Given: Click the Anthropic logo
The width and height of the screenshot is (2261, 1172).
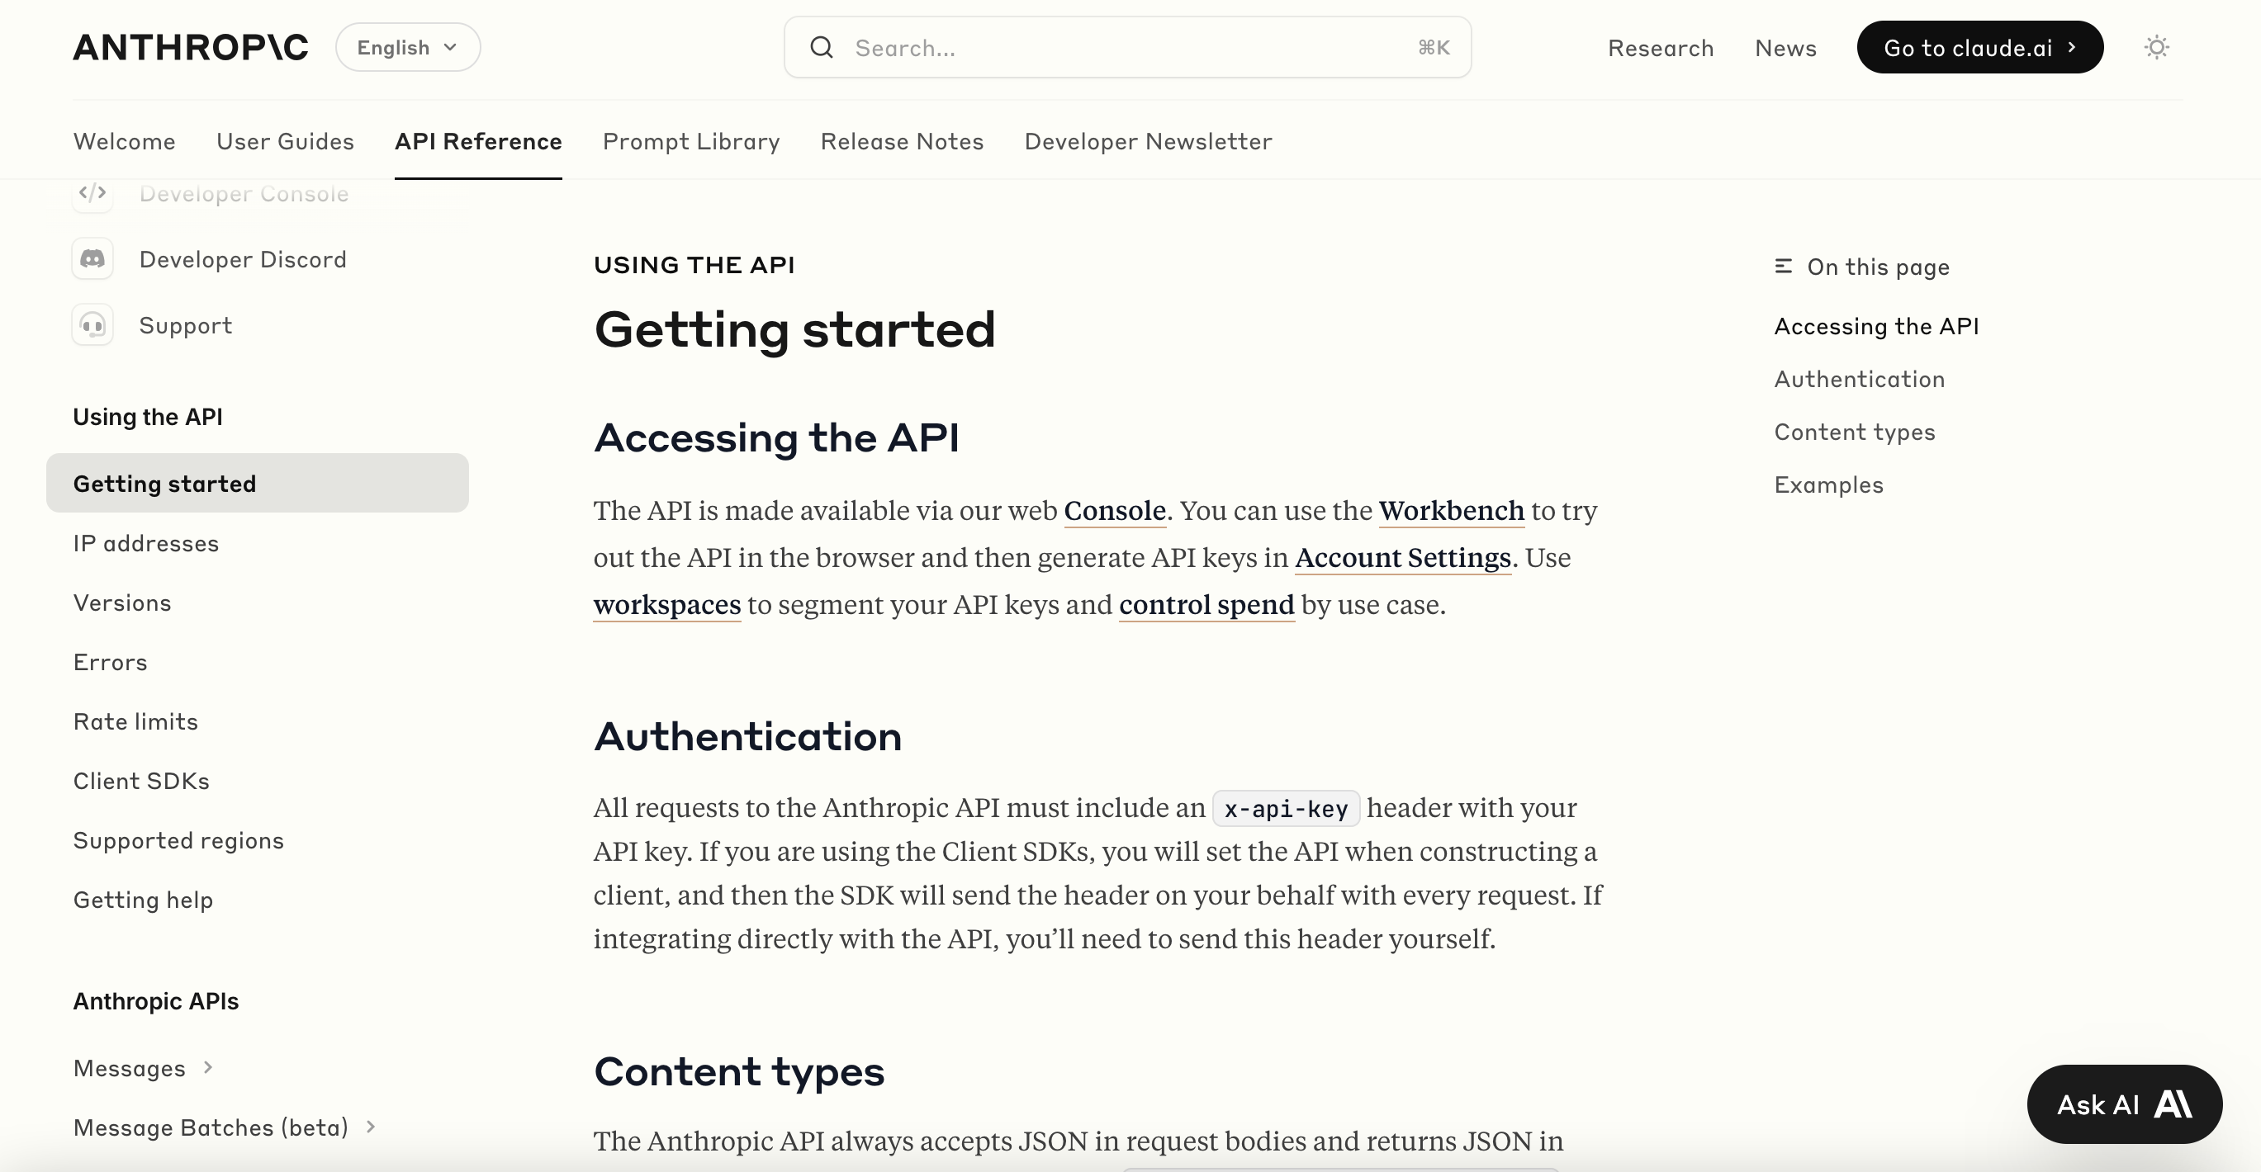Looking at the screenshot, I should (191, 47).
